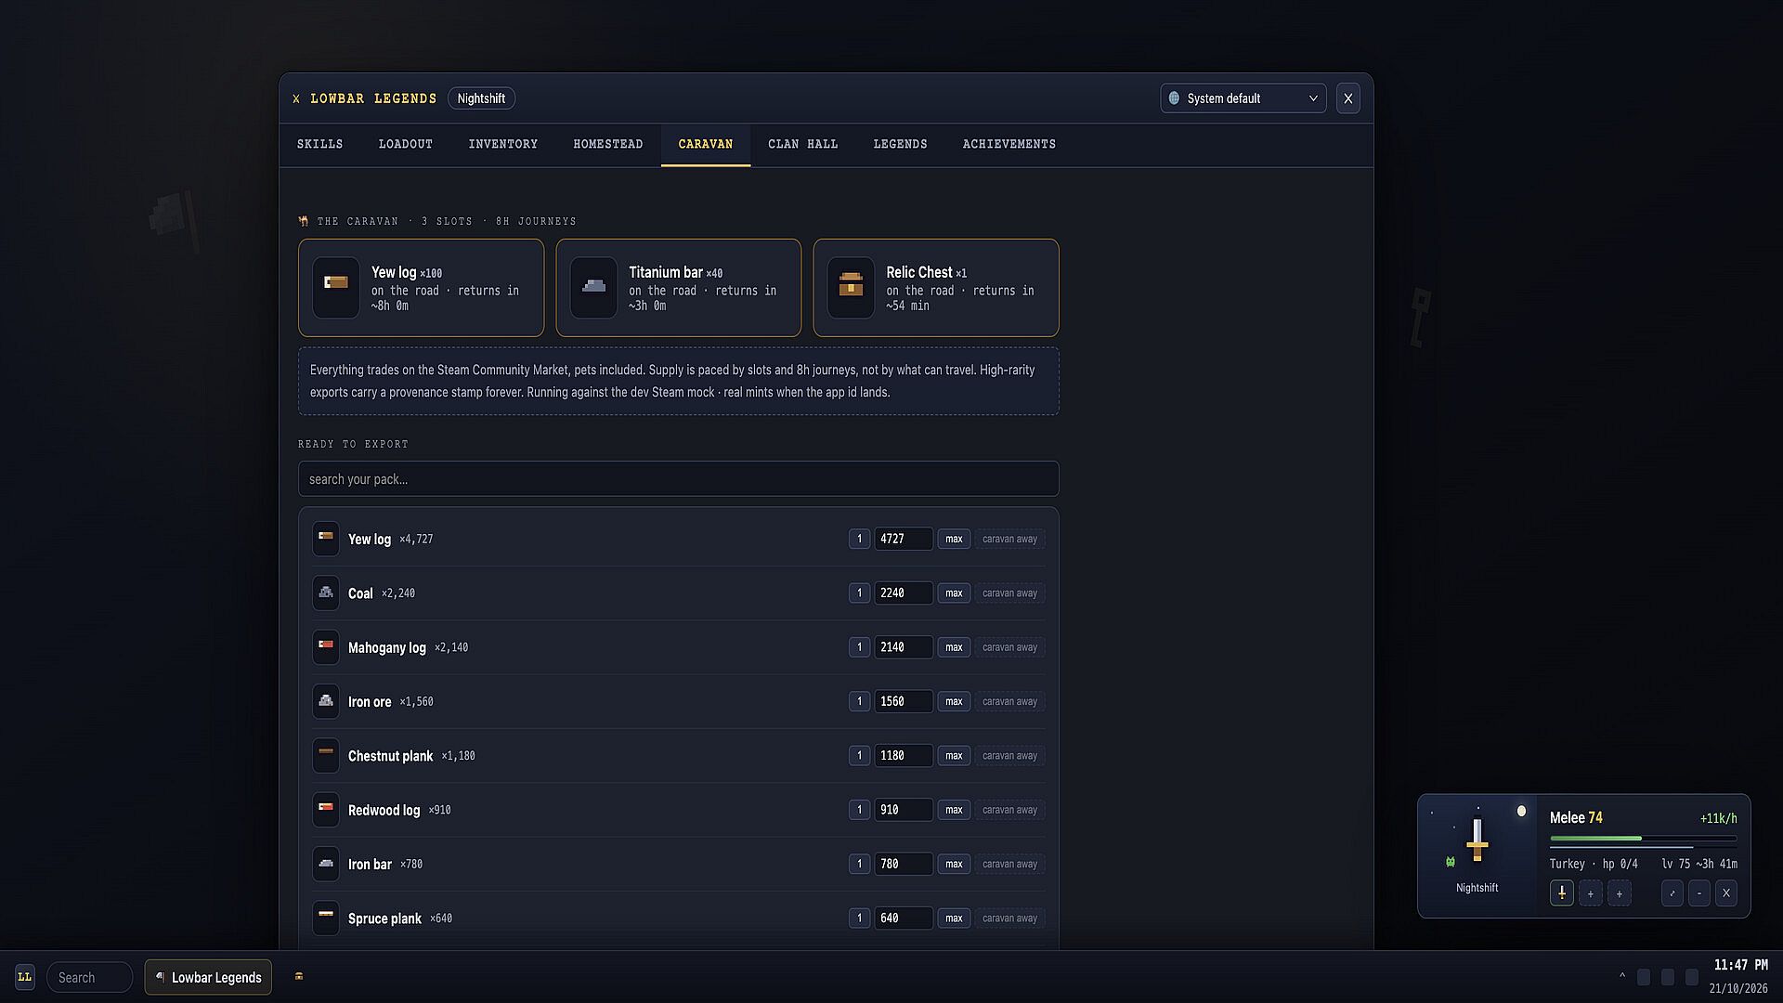
Task: Click the taskbar Search box
Action: (89, 977)
